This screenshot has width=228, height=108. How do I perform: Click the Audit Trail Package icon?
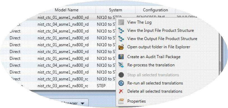tap(121, 57)
